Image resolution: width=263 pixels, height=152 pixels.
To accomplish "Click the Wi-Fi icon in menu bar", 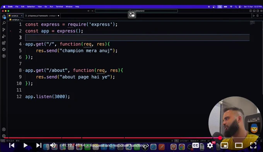I will point(231,7).
